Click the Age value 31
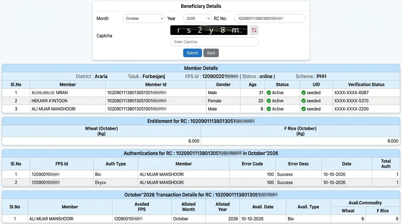The image size is (402, 224). point(261,93)
